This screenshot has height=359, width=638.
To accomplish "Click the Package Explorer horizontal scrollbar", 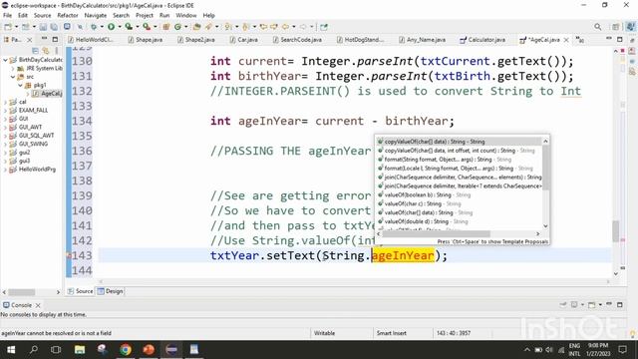I will 22,292.
